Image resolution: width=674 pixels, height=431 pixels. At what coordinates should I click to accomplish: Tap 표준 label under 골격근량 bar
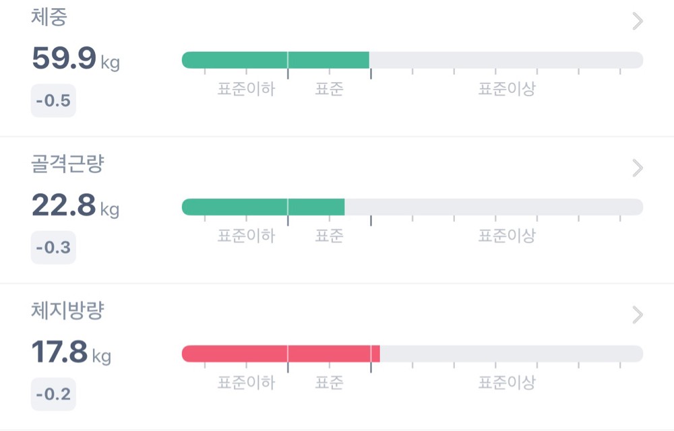pyautogui.click(x=329, y=236)
